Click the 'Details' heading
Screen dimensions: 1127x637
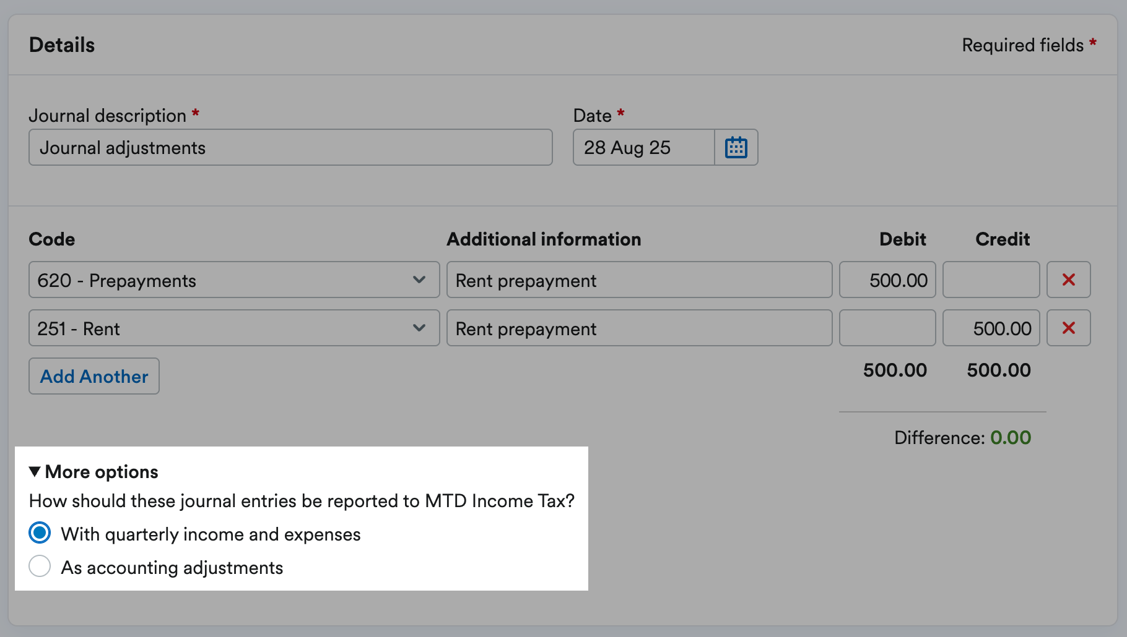pos(62,45)
